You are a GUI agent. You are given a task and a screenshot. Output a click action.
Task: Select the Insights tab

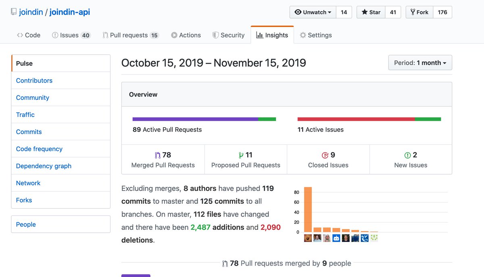coord(272,35)
